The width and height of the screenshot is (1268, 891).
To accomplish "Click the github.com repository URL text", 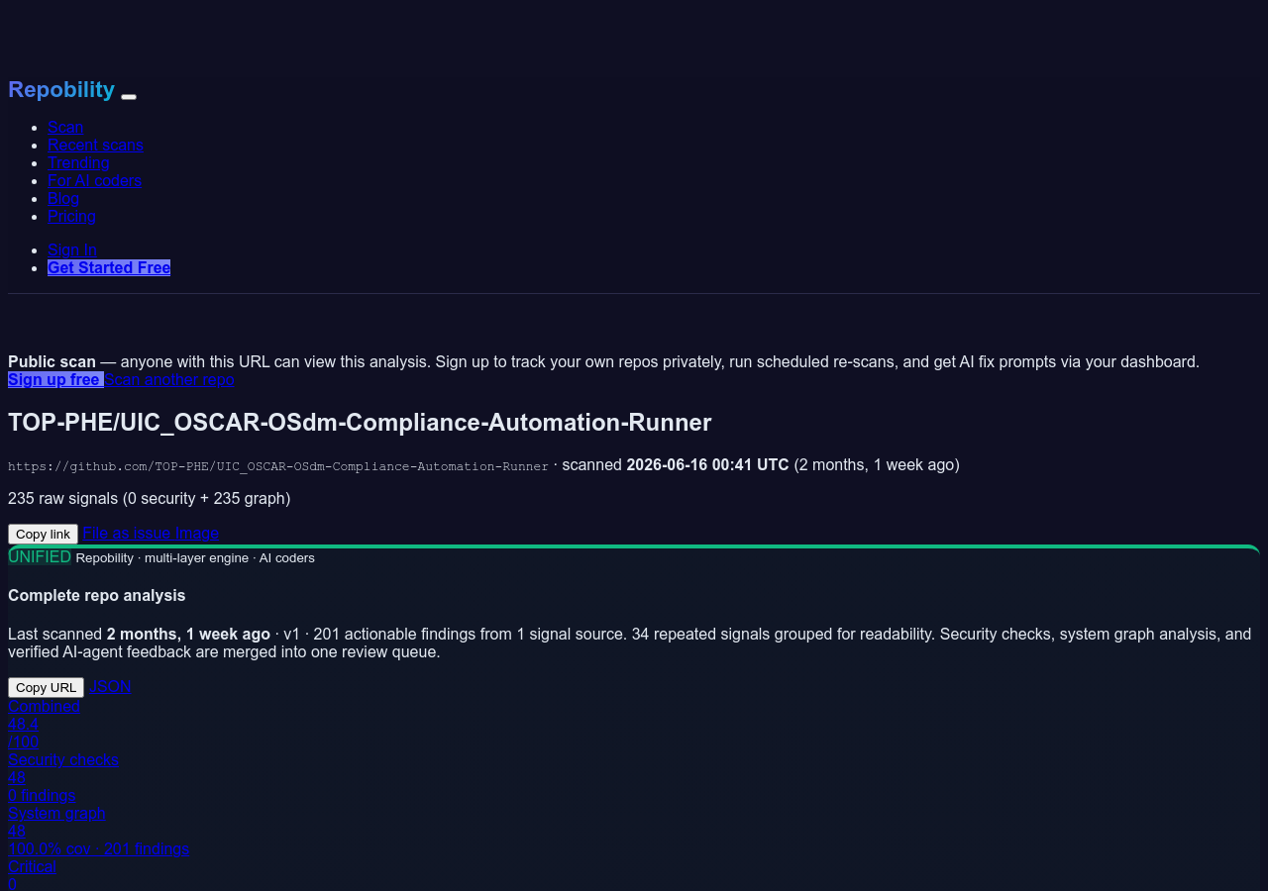I will tap(278, 466).
